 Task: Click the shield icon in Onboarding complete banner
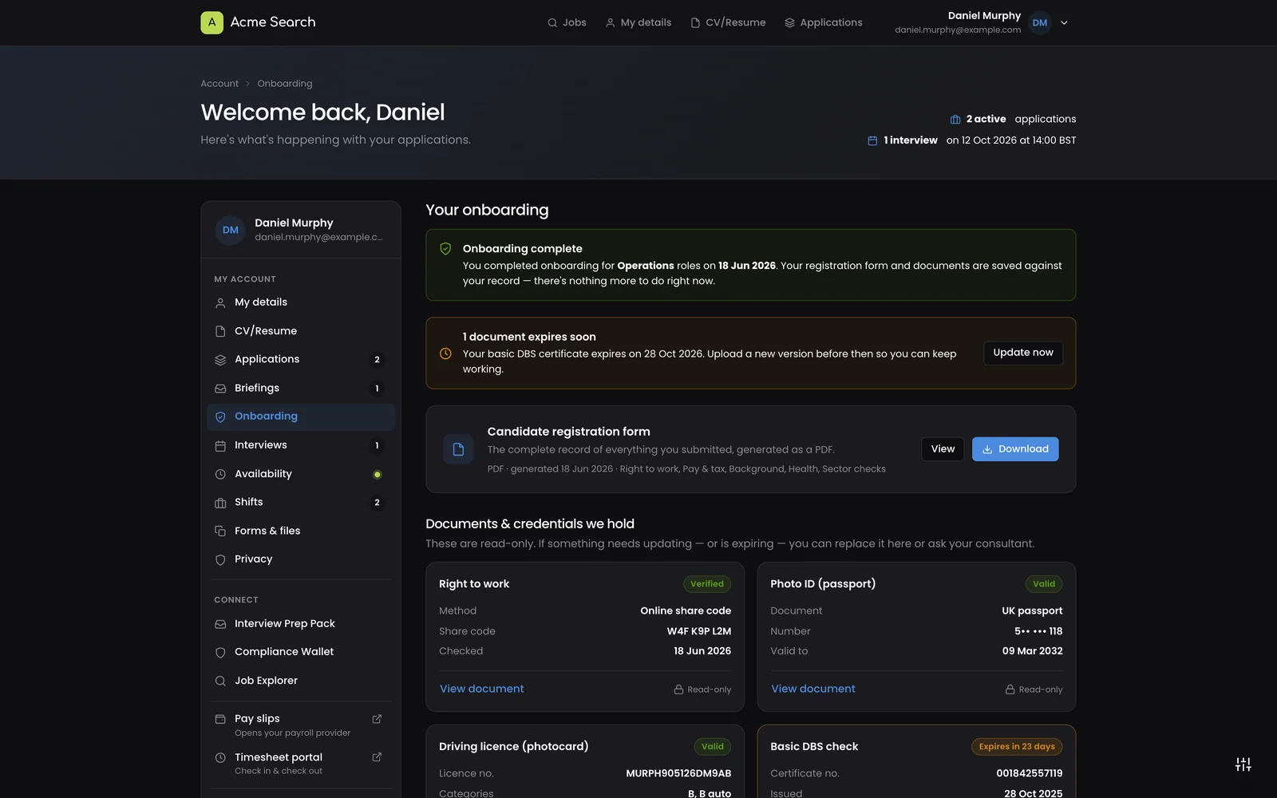tap(446, 249)
